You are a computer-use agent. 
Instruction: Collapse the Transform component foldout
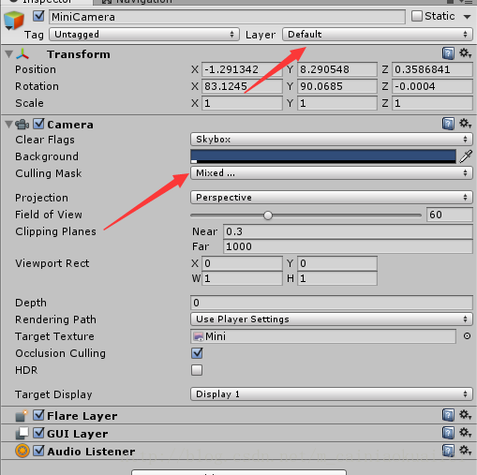pyautogui.click(x=9, y=54)
